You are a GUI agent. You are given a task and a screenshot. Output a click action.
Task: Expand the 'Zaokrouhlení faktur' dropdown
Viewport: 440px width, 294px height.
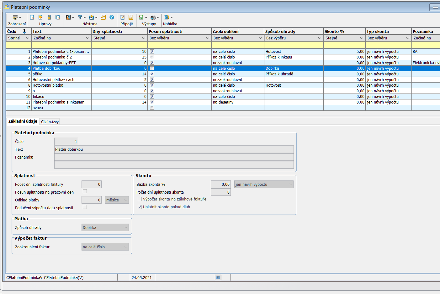point(105,247)
